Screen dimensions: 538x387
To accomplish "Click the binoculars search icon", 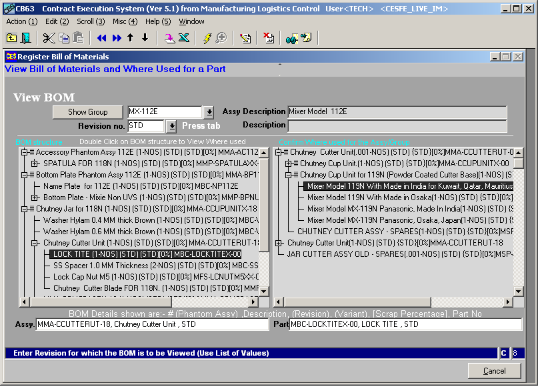I will click(292, 38).
